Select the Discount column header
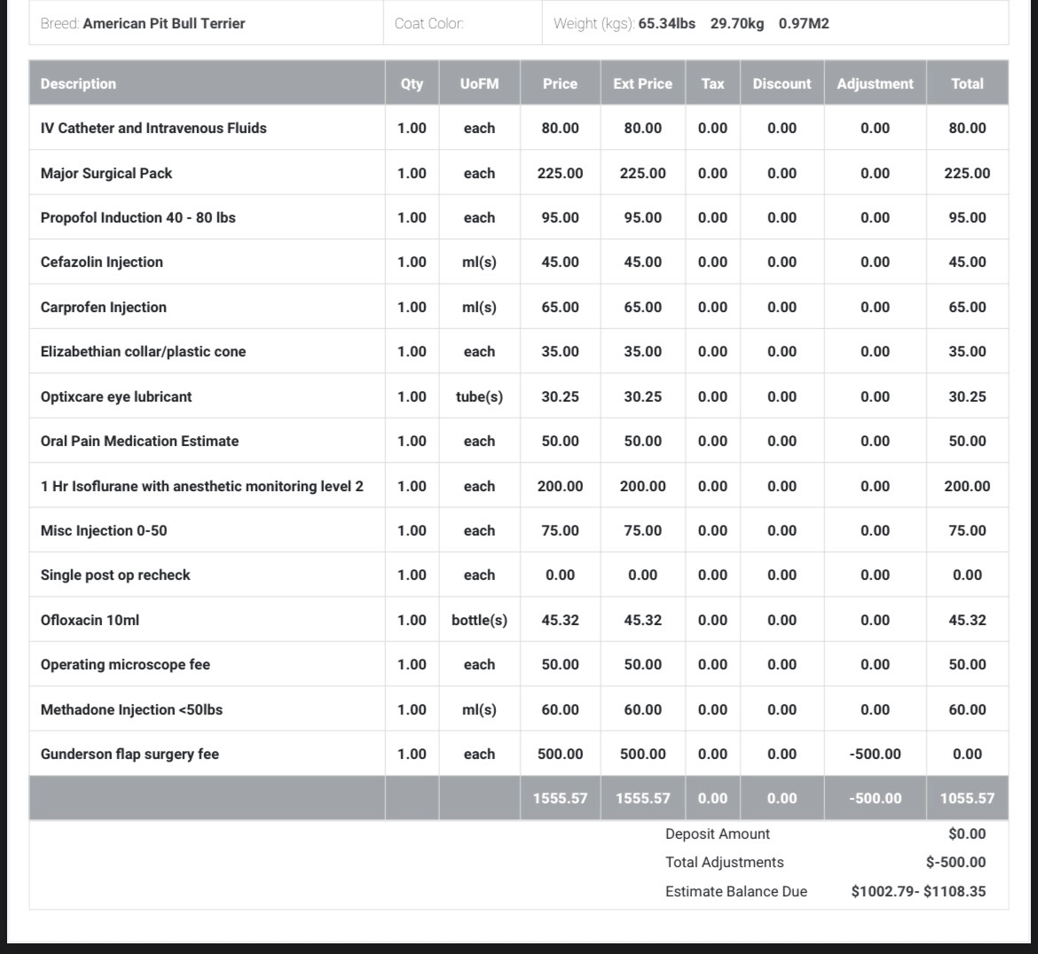 tap(782, 83)
